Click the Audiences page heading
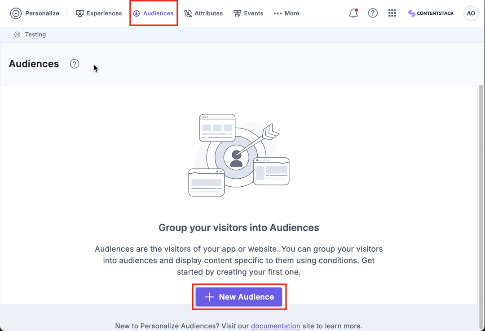Viewport: 485px width, 331px height. (x=34, y=64)
